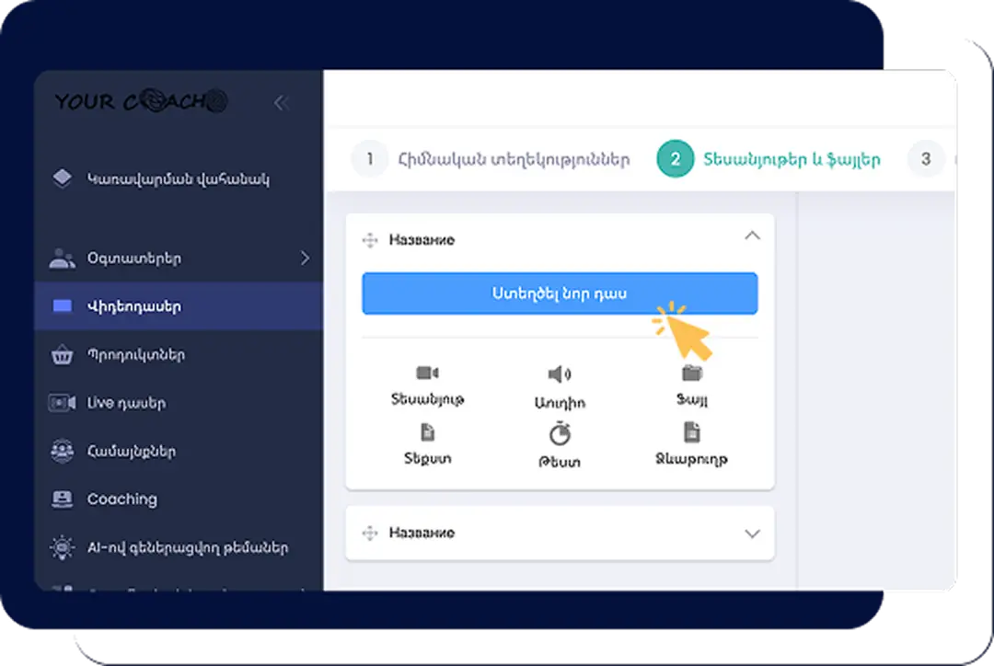994x666 pixels.
Task: Click the Your Coach logo
Action: [141, 101]
